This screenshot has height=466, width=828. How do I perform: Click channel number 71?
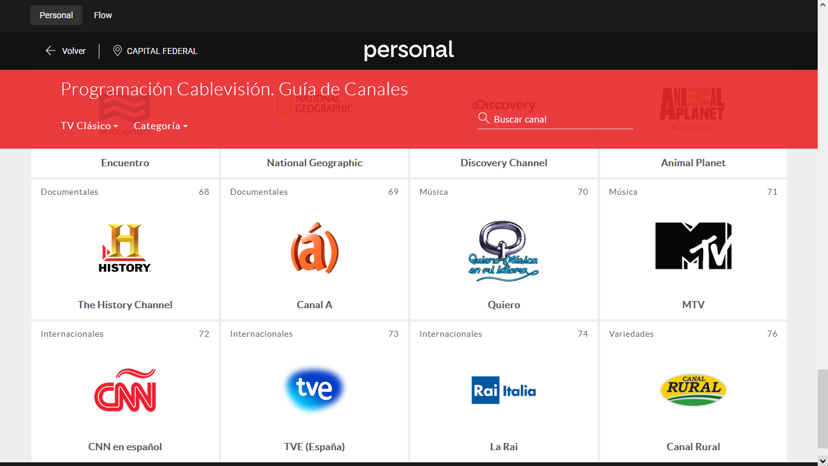pos(772,192)
